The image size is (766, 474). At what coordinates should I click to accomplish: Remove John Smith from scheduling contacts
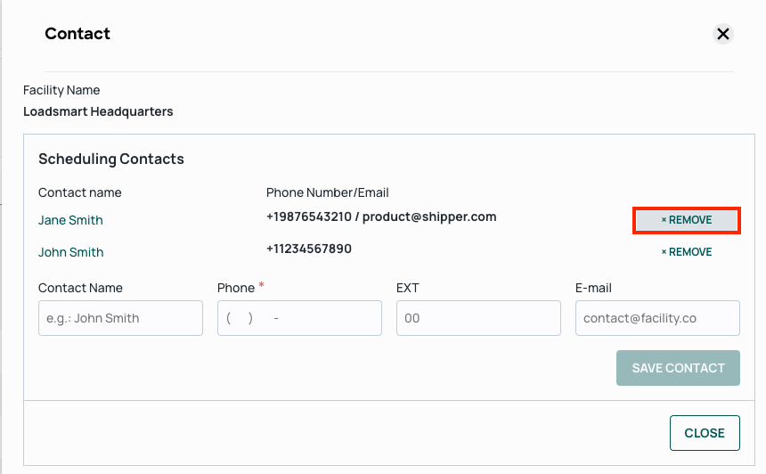687,252
